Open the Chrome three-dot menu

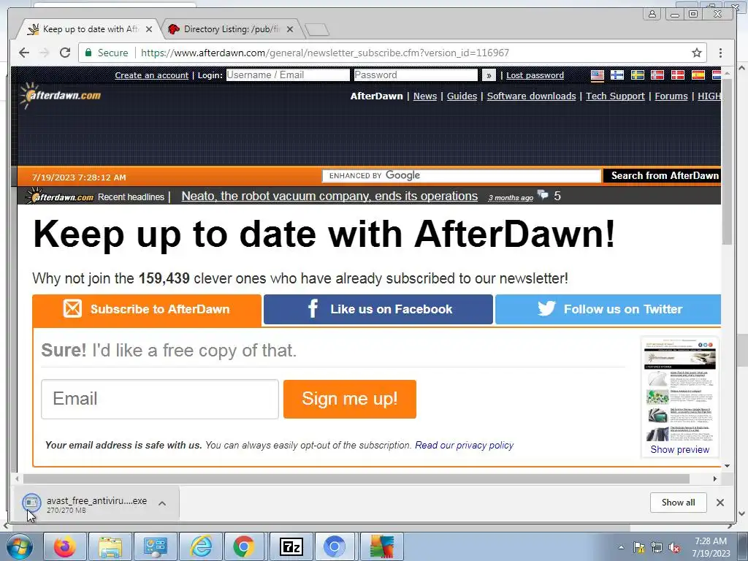click(x=720, y=53)
